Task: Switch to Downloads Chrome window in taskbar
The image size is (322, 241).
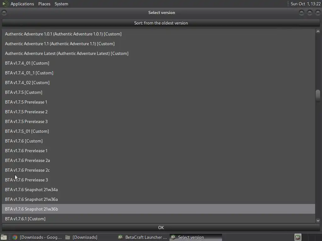Action: click(x=37, y=237)
